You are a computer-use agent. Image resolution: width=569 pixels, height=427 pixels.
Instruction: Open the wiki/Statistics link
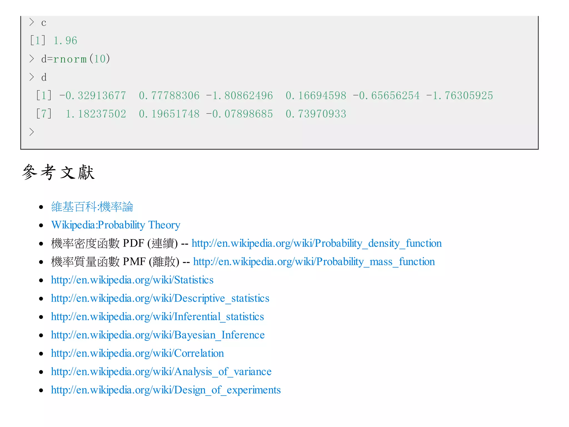click(x=132, y=280)
